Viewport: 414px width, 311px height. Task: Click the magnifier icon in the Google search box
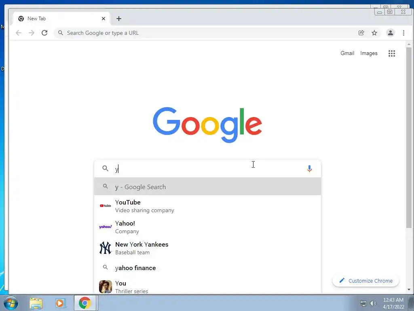(106, 168)
